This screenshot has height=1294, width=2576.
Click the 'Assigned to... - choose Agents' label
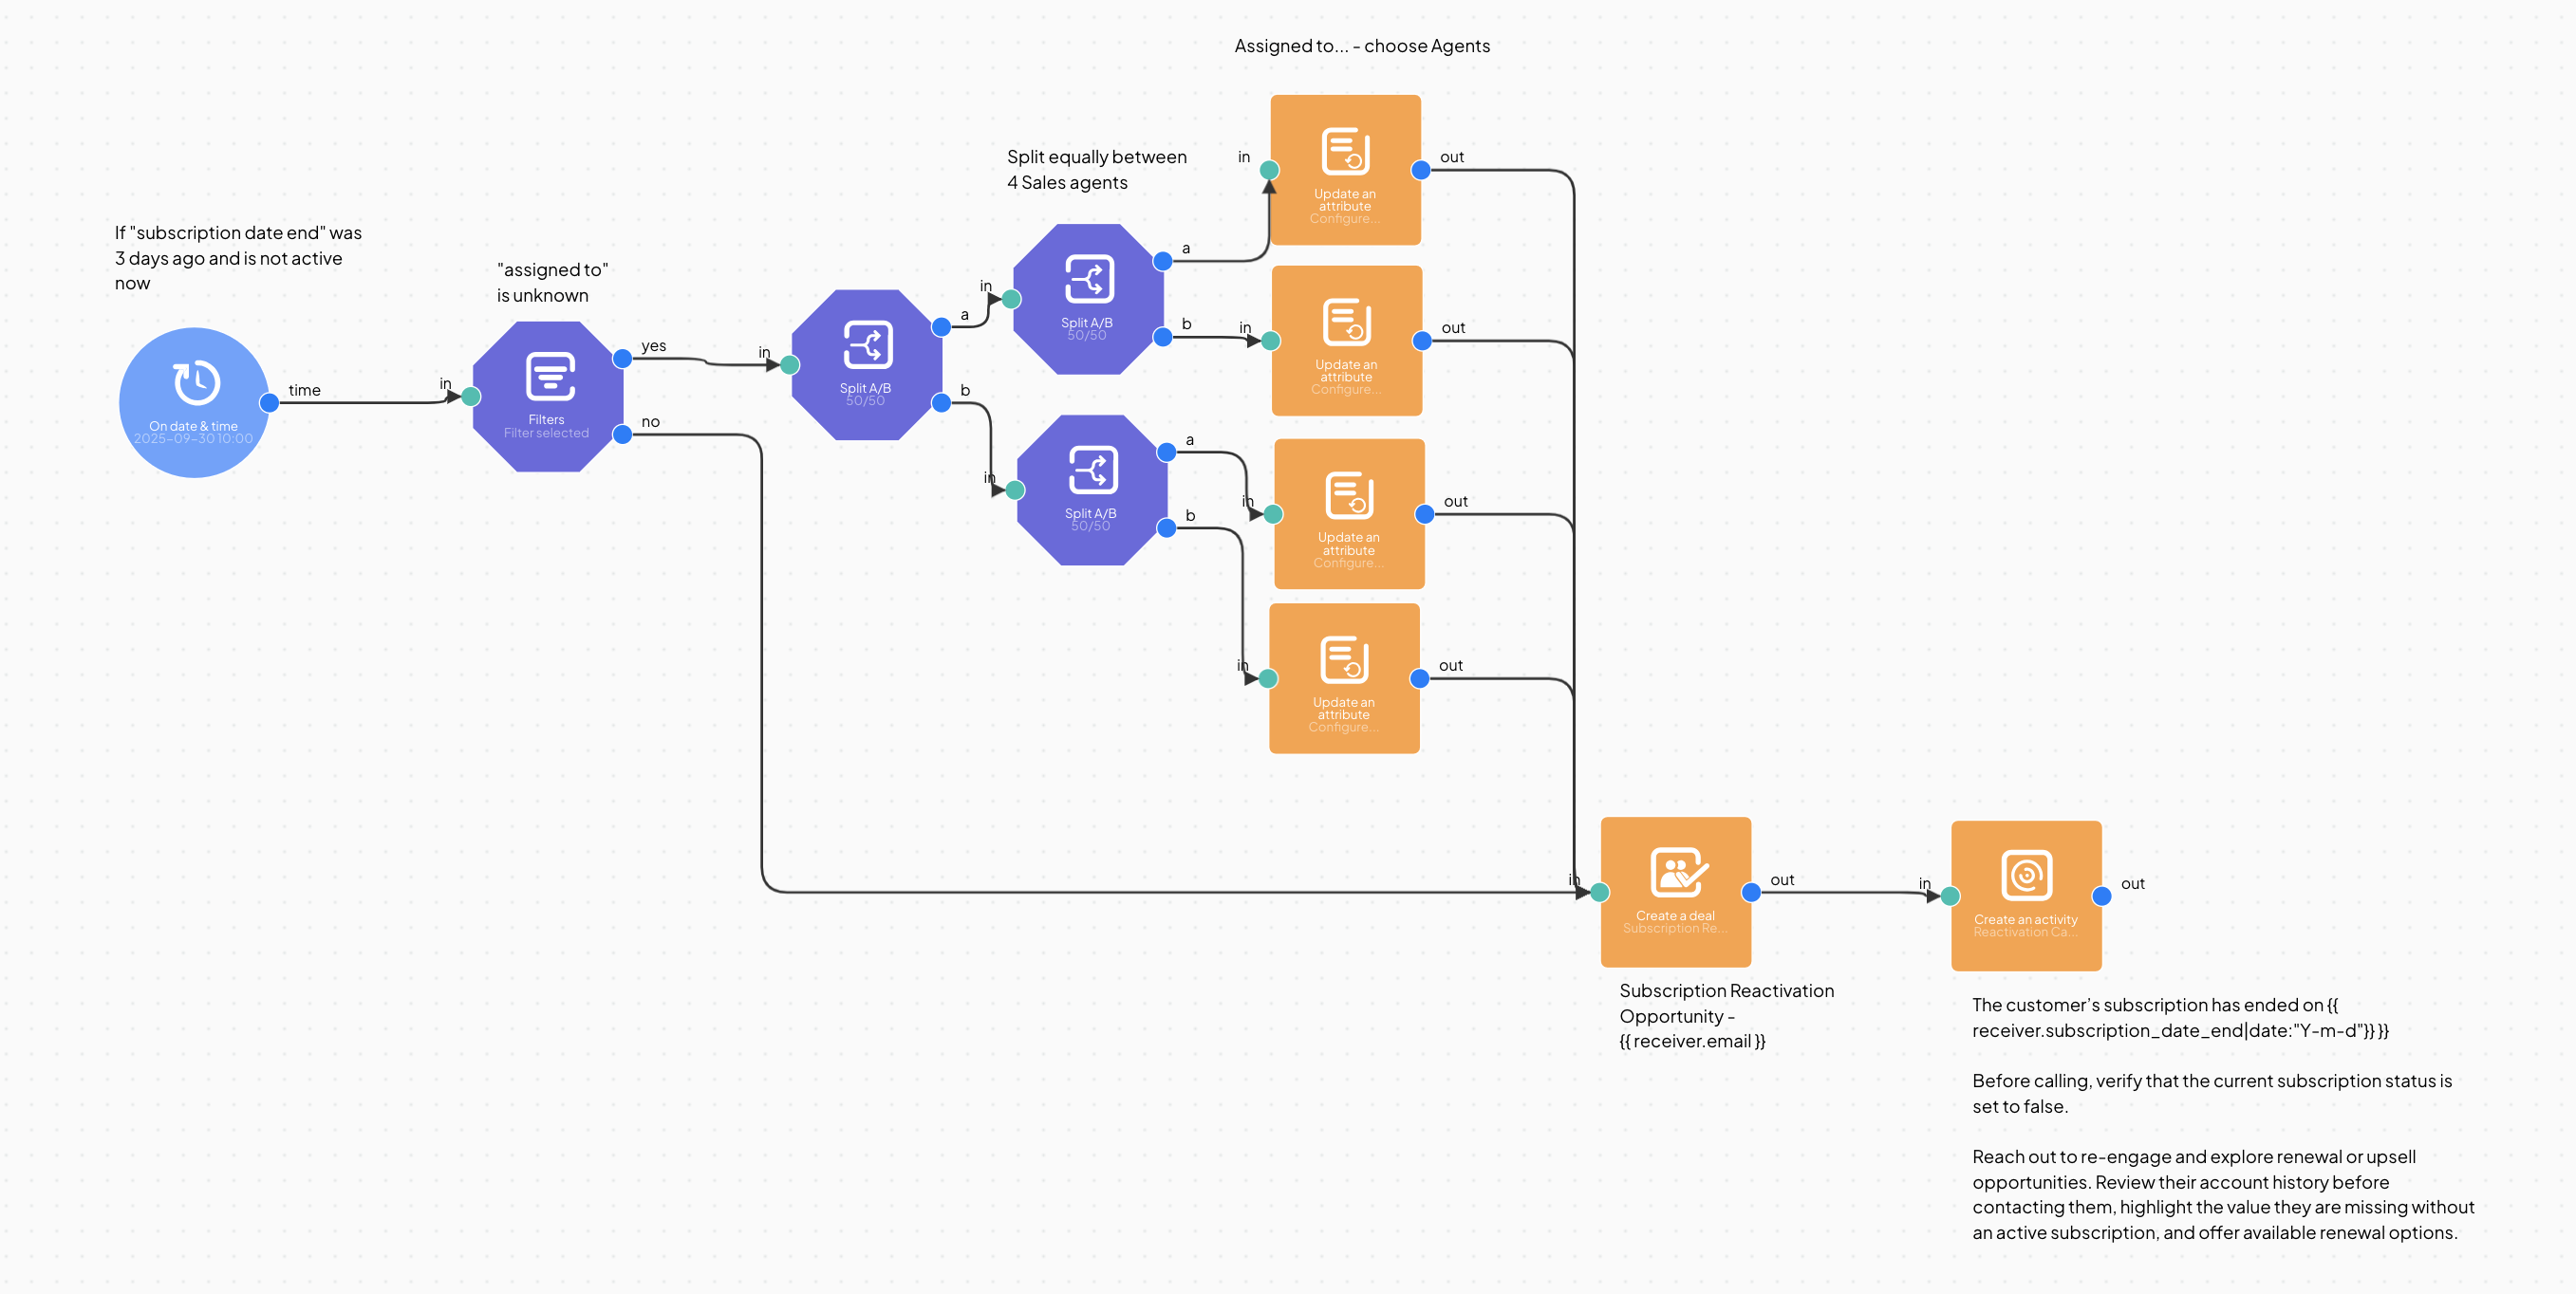click(1361, 46)
